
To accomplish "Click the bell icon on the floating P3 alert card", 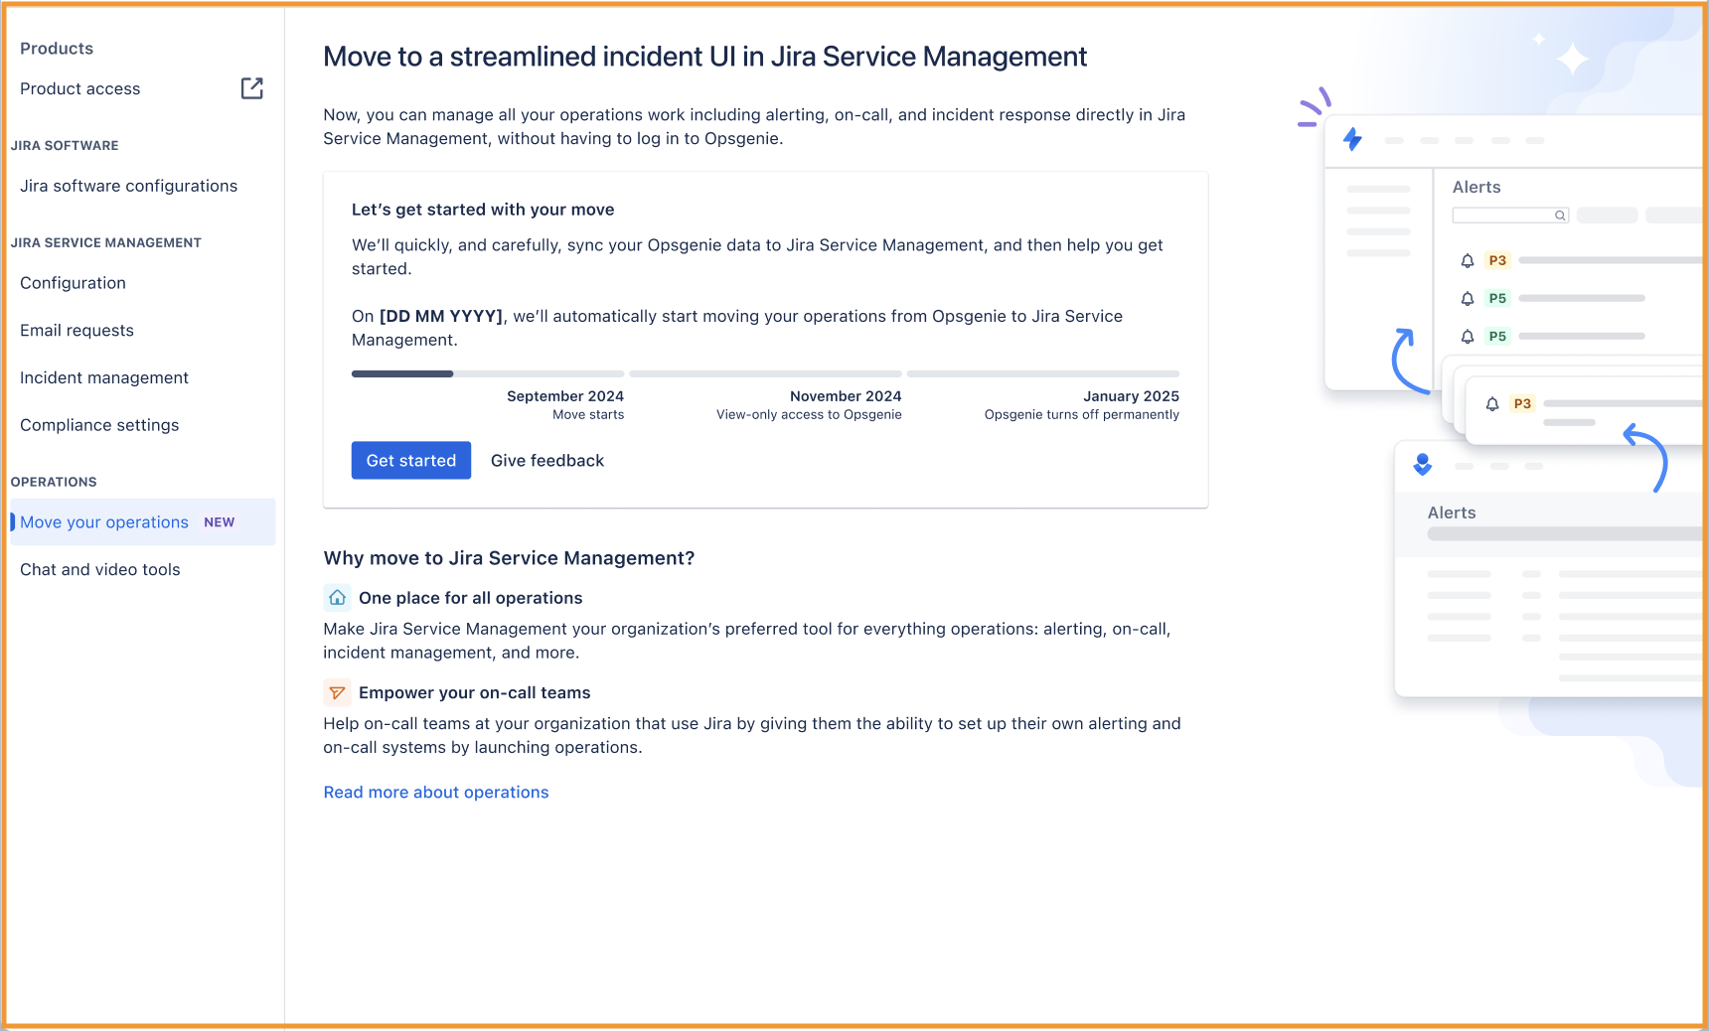I will click(x=1491, y=403).
